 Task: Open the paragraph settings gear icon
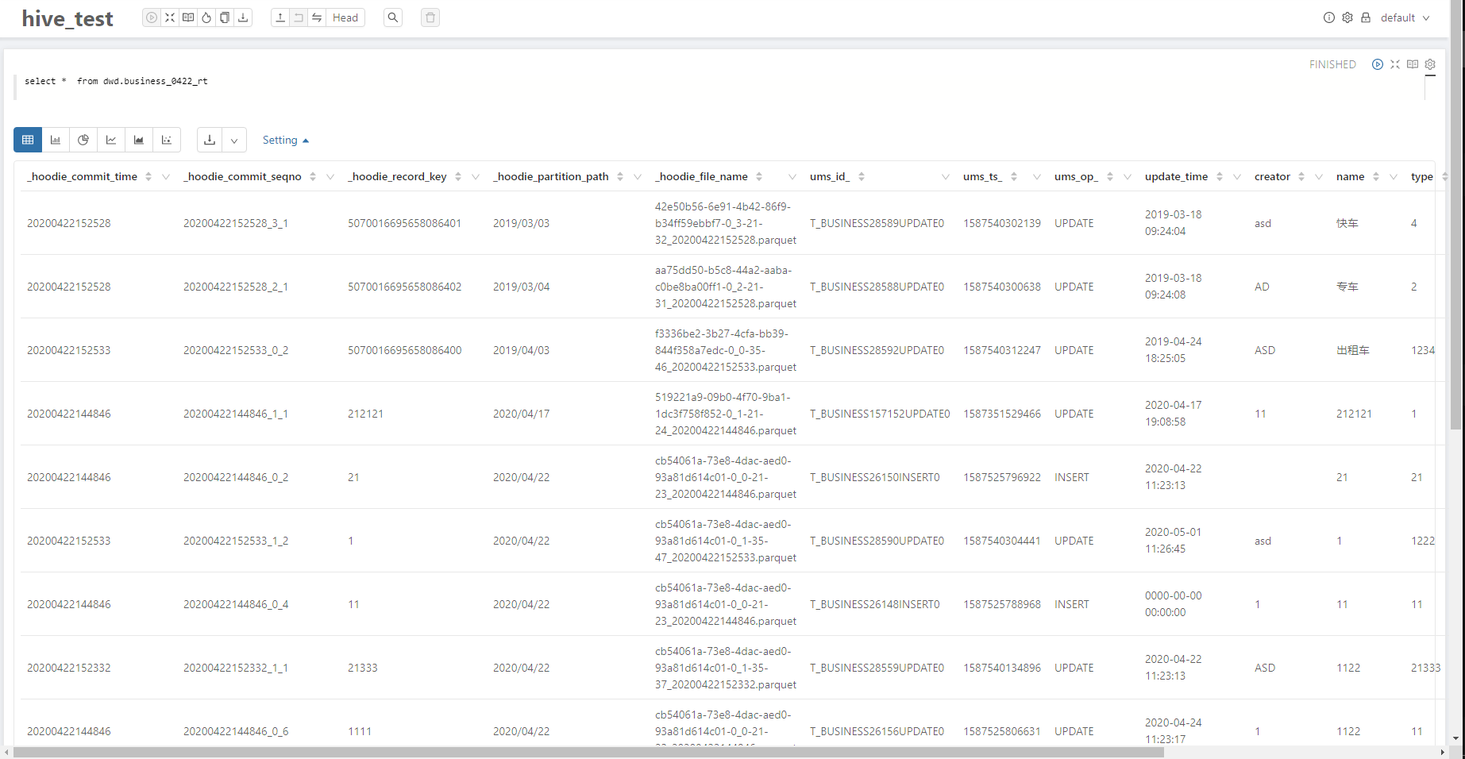point(1430,64)
